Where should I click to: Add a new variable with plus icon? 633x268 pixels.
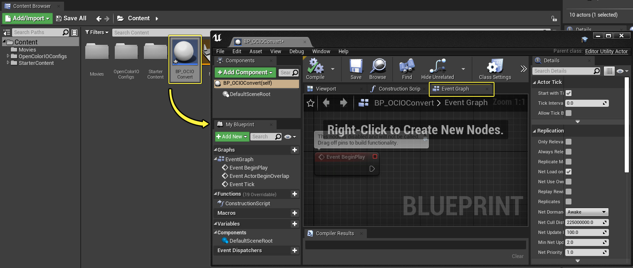click(x=294, y=224)
